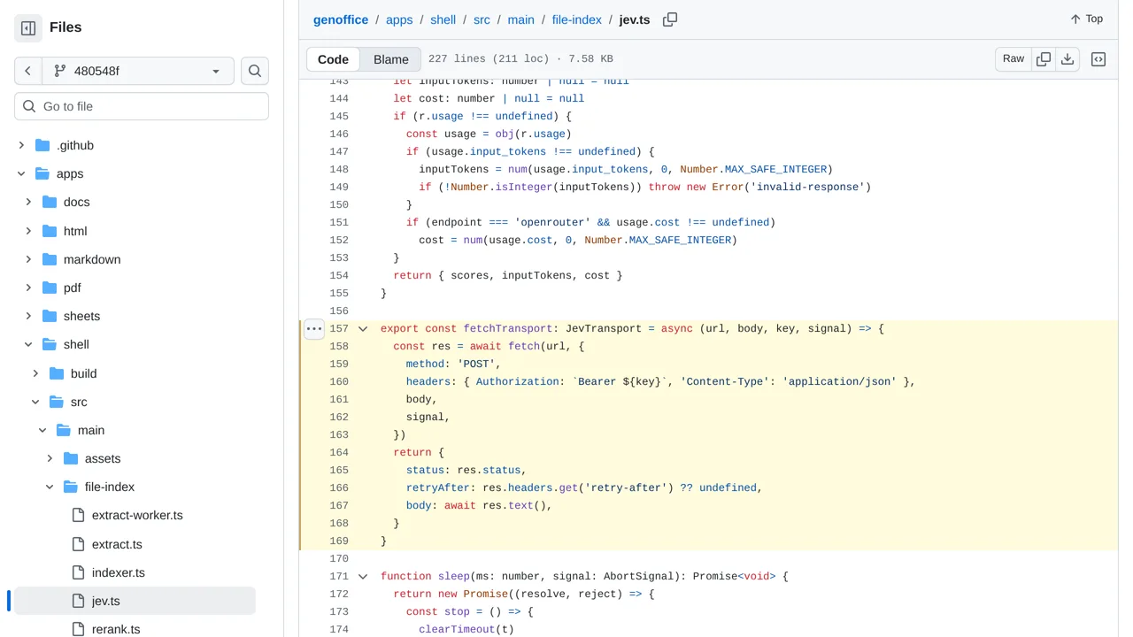Click the fetchTransport identifier on line 157
This screenshot has width=1133, height=637.
click(508, 328)
